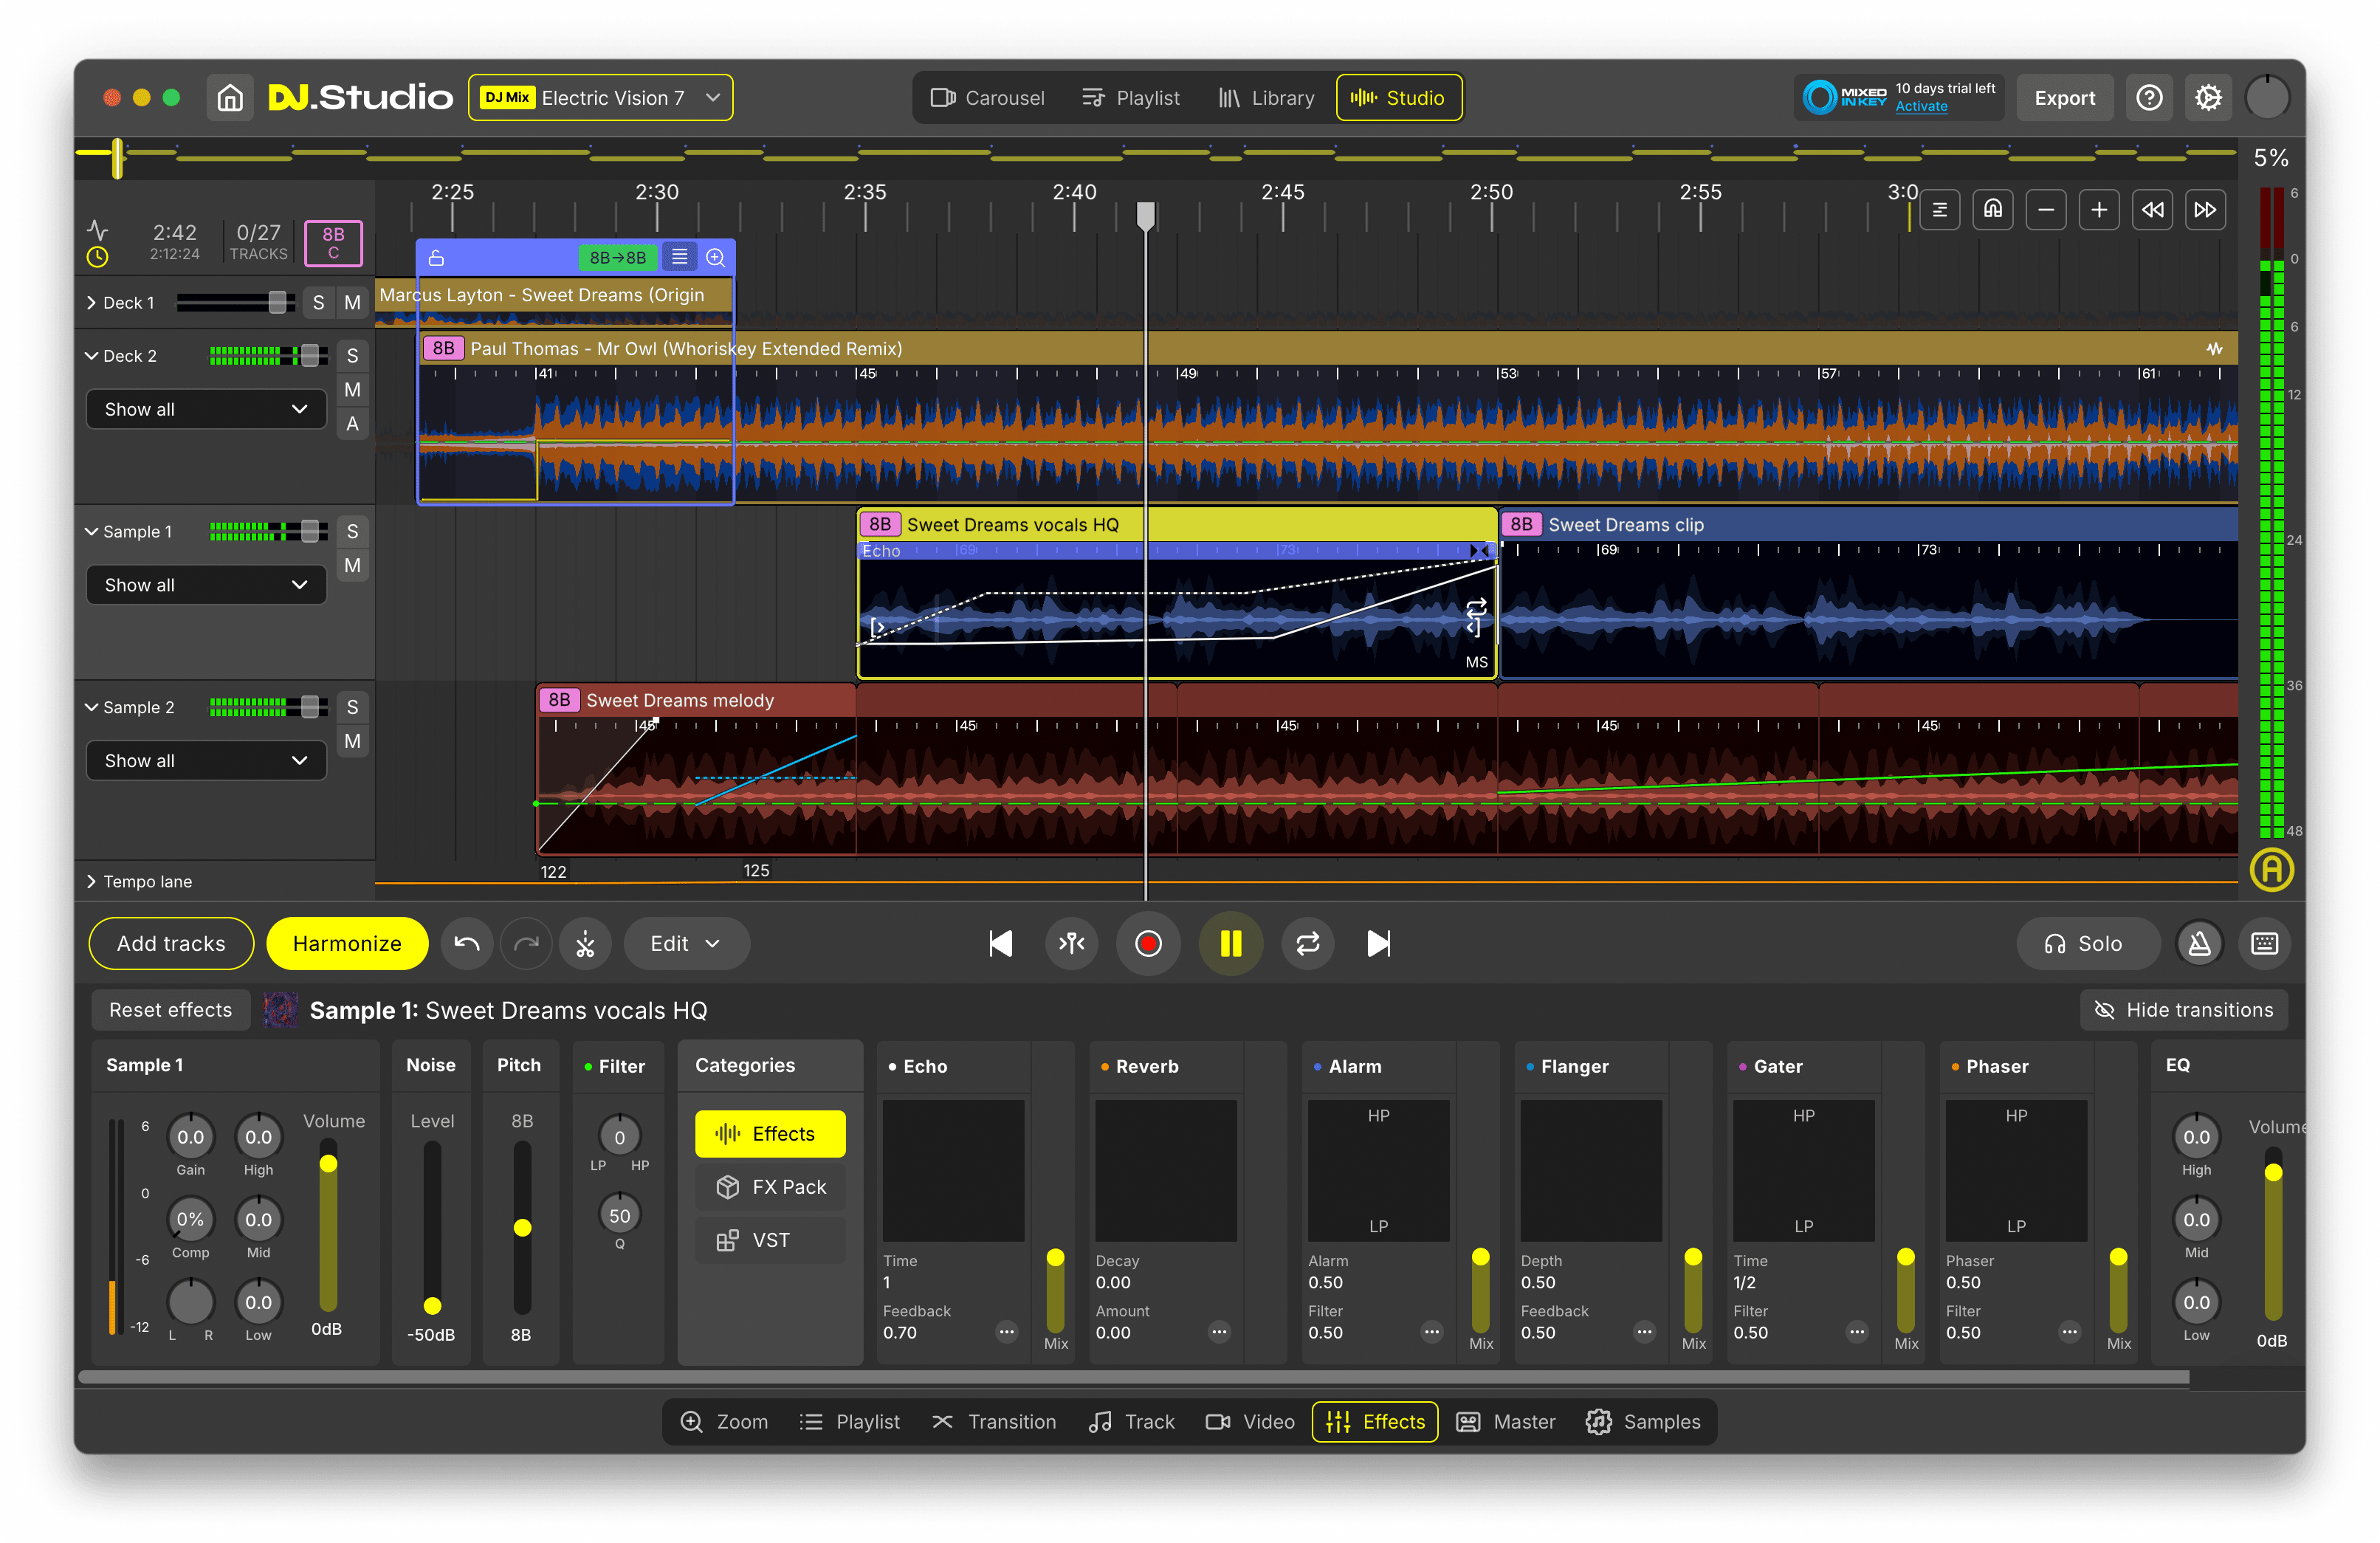Click Hide transitions button
Viewport: 2380px width, 1543px height.
pos(2183,1010)
